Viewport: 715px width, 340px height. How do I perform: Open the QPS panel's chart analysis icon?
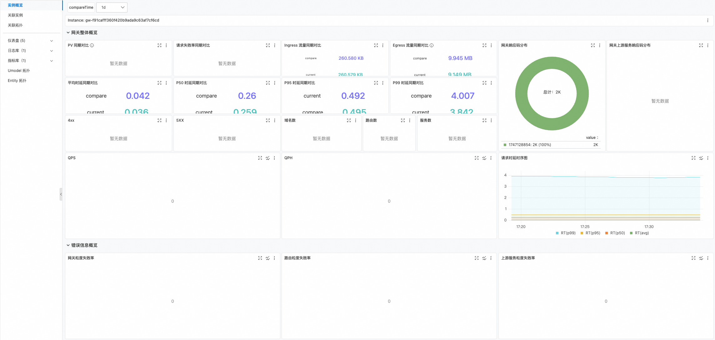(x=268, y=158)
